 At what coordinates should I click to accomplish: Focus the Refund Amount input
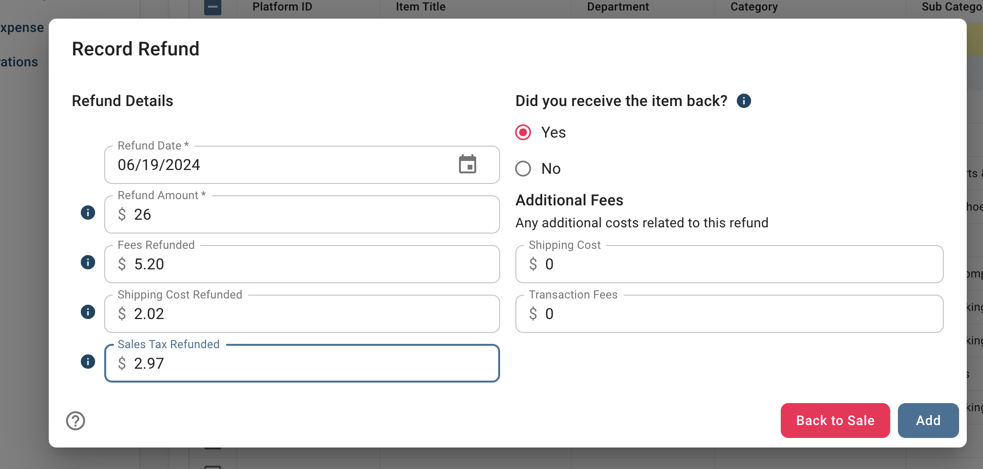(x=302, y=214)
